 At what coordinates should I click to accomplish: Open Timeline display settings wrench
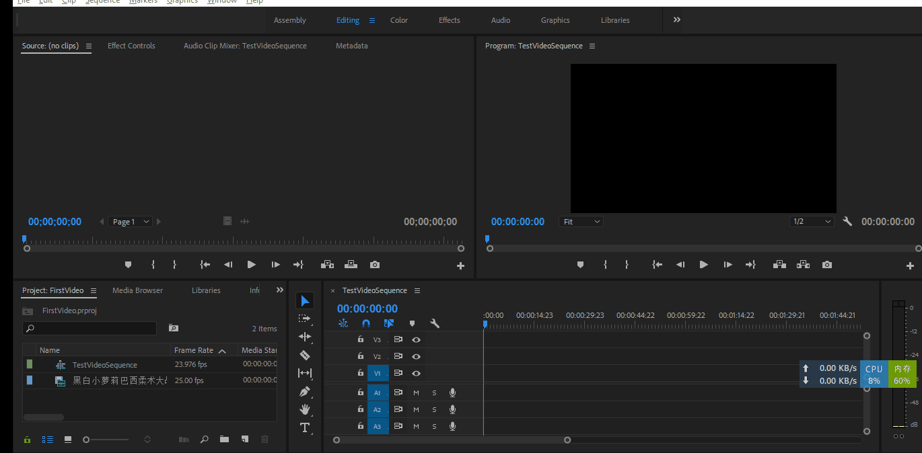pyautogui.click(x=435, y=323)
